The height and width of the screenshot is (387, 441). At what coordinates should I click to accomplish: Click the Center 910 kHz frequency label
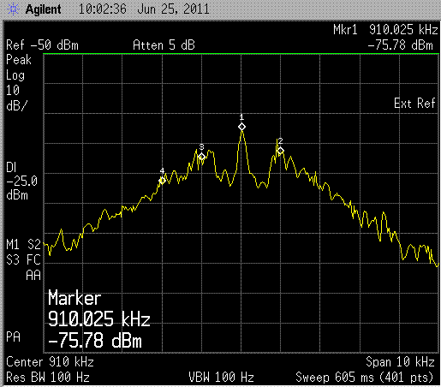(50, 362)
